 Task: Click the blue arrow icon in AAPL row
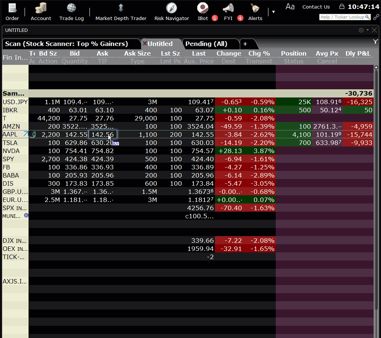pos(26,134)
